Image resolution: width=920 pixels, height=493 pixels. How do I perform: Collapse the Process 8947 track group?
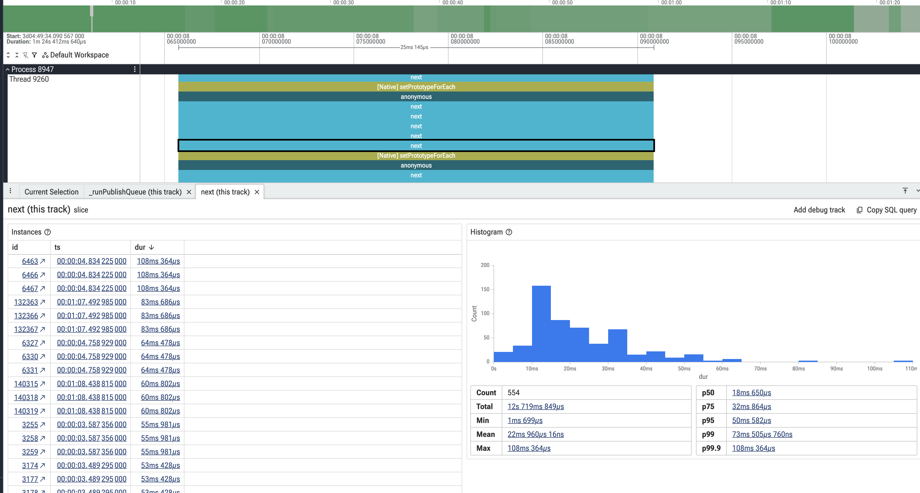[x=7, y=69]
